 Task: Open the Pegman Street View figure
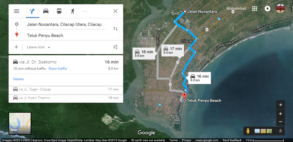point(248,131)
